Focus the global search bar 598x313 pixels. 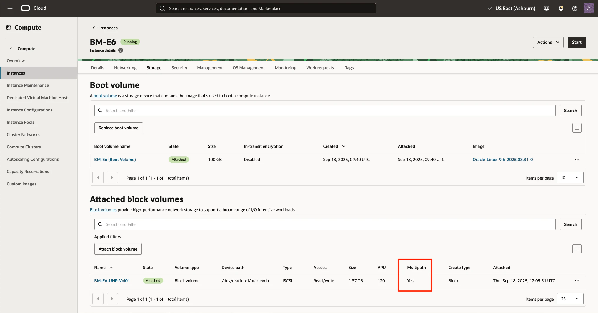click(266, 8)
